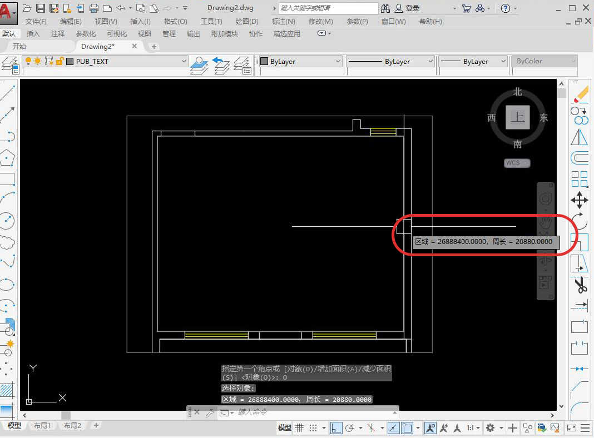Click the 模型 model space status button
594x438 pixels.
pyautogui.click(x=285, y=428)
